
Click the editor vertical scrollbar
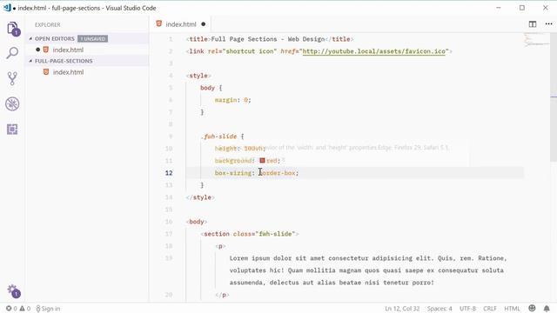point(554,97)
